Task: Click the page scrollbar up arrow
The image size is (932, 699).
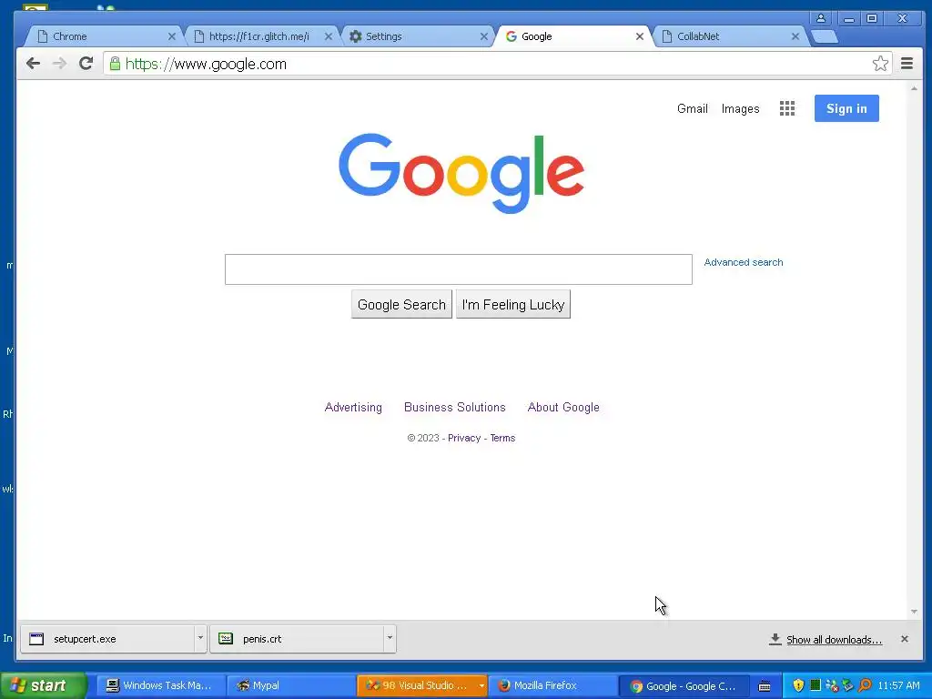Action: click(914, 88)
